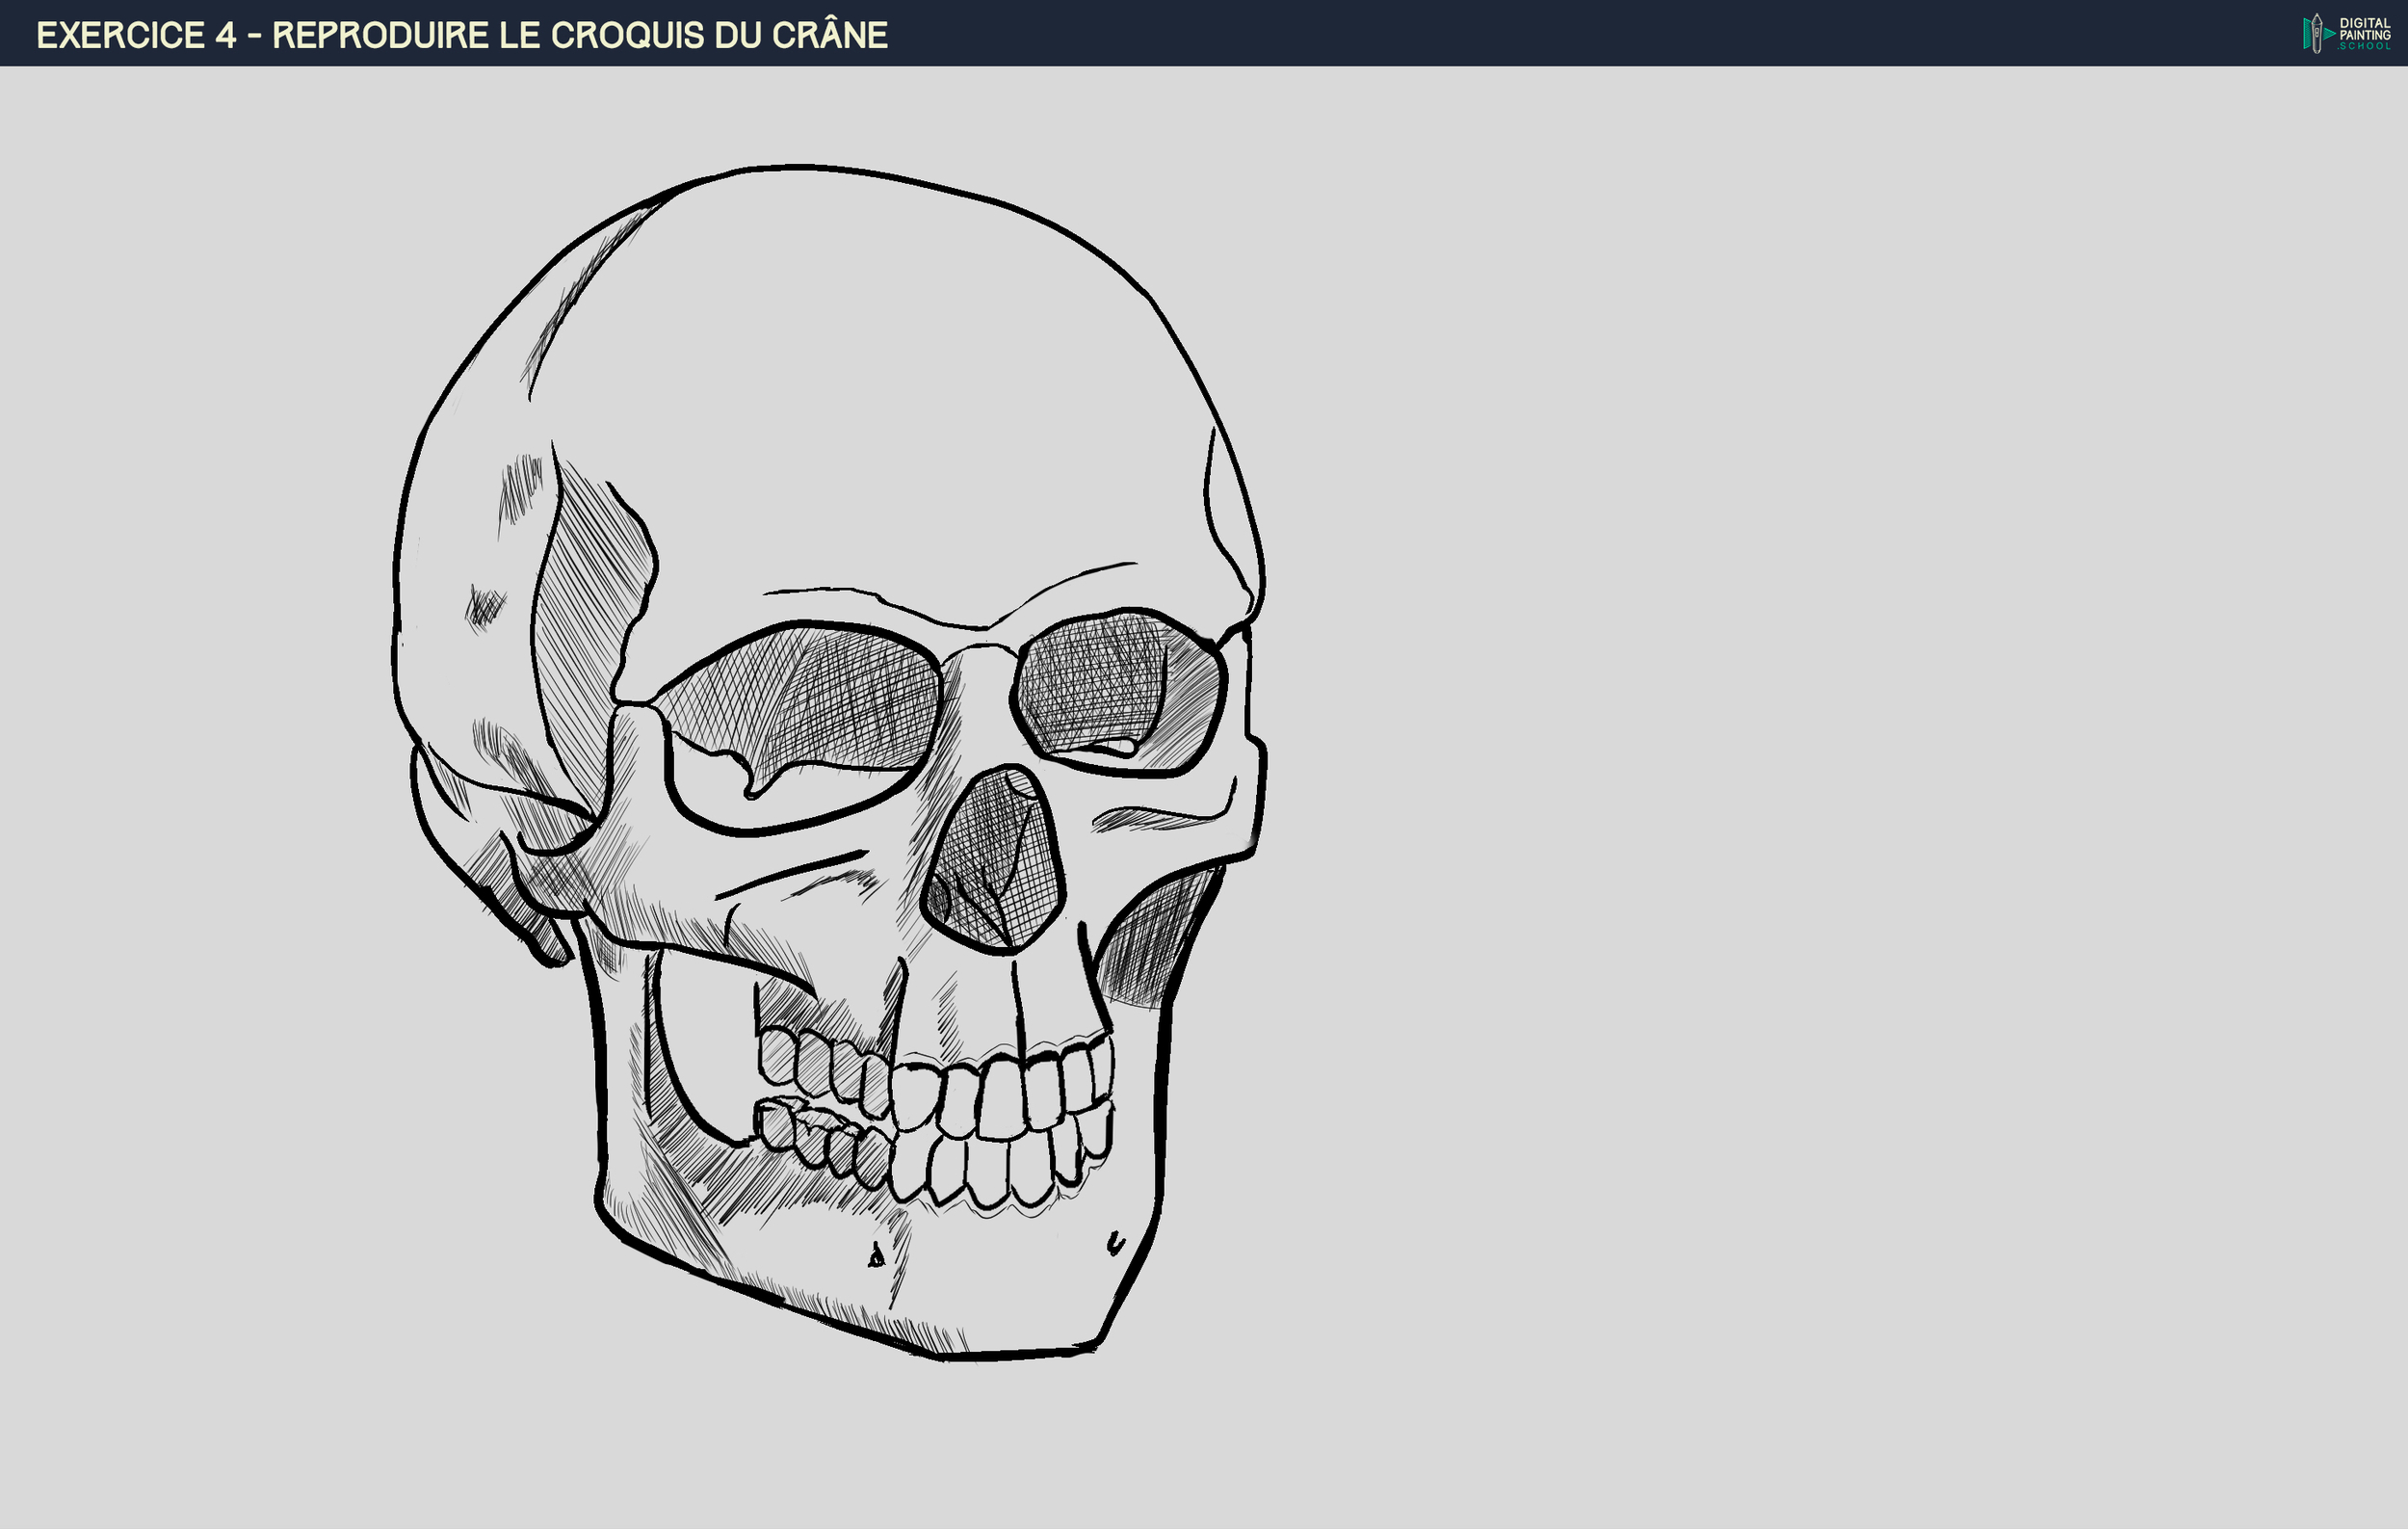Click the word 'REPRODUIRE' in the header

[x=380, y=35]
